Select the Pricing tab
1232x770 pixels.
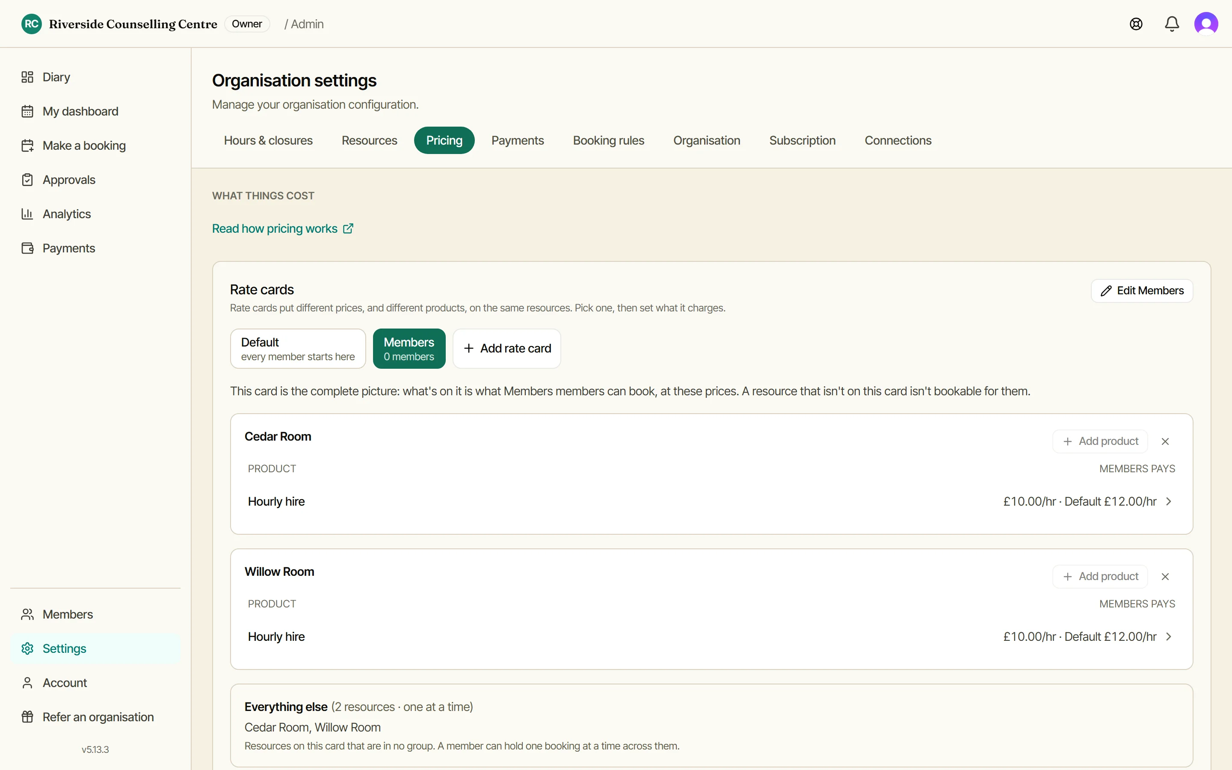[444, 140]
